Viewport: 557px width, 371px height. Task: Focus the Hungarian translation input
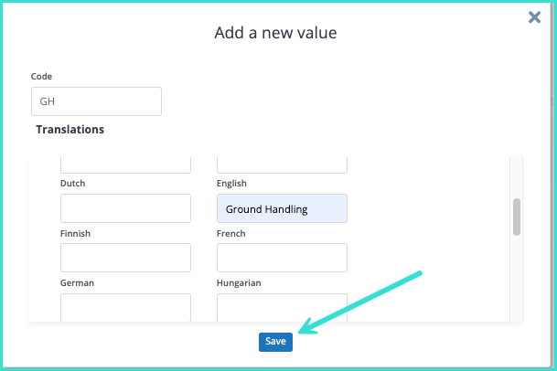[282, 307]
